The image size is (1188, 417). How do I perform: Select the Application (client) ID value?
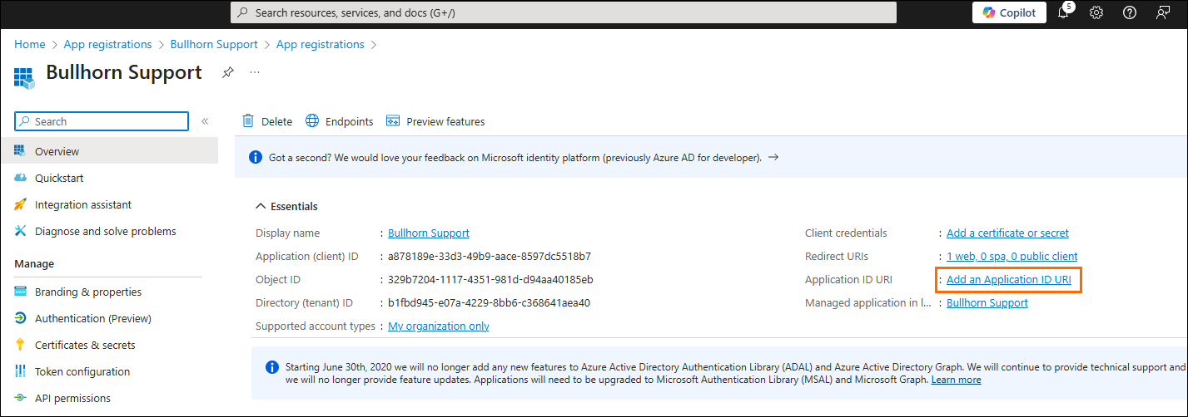pos(490,256)
